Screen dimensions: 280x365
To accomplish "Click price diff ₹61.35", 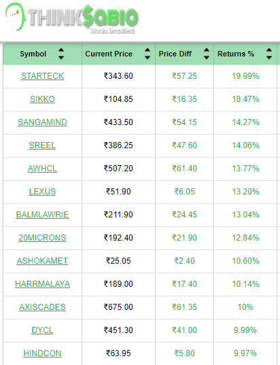I will (x=184, y=307).
